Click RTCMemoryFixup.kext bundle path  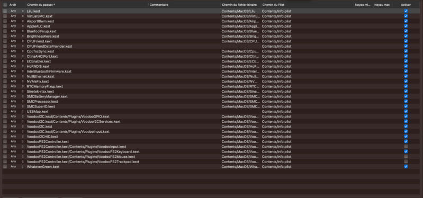45,86
